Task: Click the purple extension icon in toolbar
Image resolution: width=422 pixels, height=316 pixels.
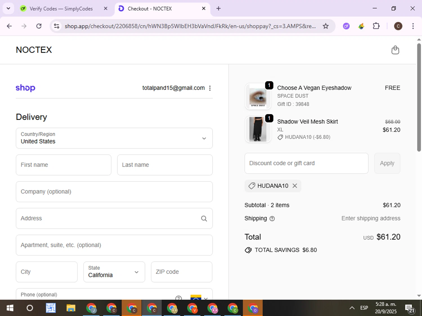Action: 346,26
